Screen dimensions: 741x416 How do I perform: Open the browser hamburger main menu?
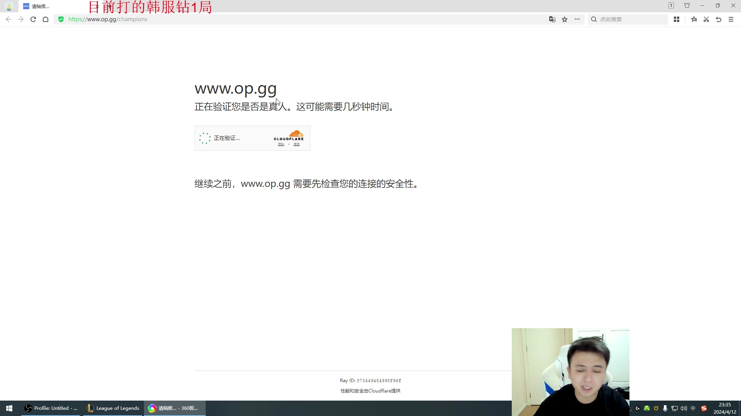coord(731,19)
